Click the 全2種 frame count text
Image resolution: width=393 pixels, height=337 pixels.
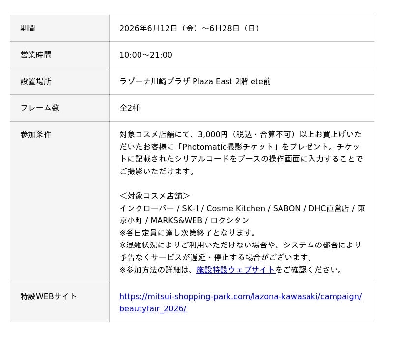coord(130,108)
